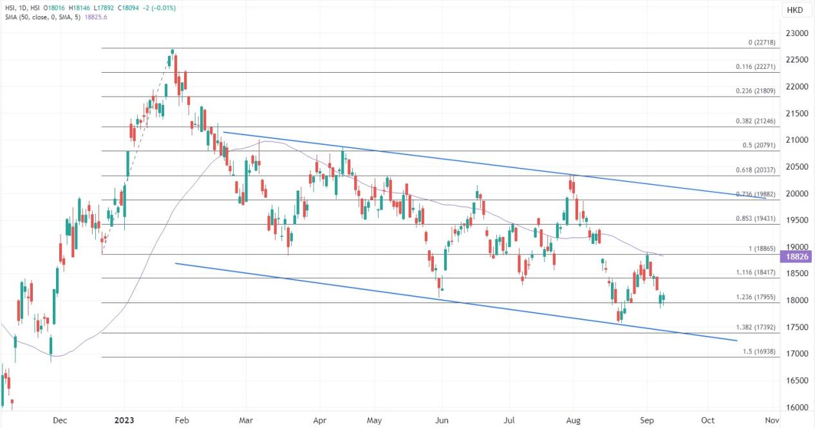Select the Fibonacci level label 1.382 (17392)
The height and width of the screenshot is (428, 815).
(754, 328)
